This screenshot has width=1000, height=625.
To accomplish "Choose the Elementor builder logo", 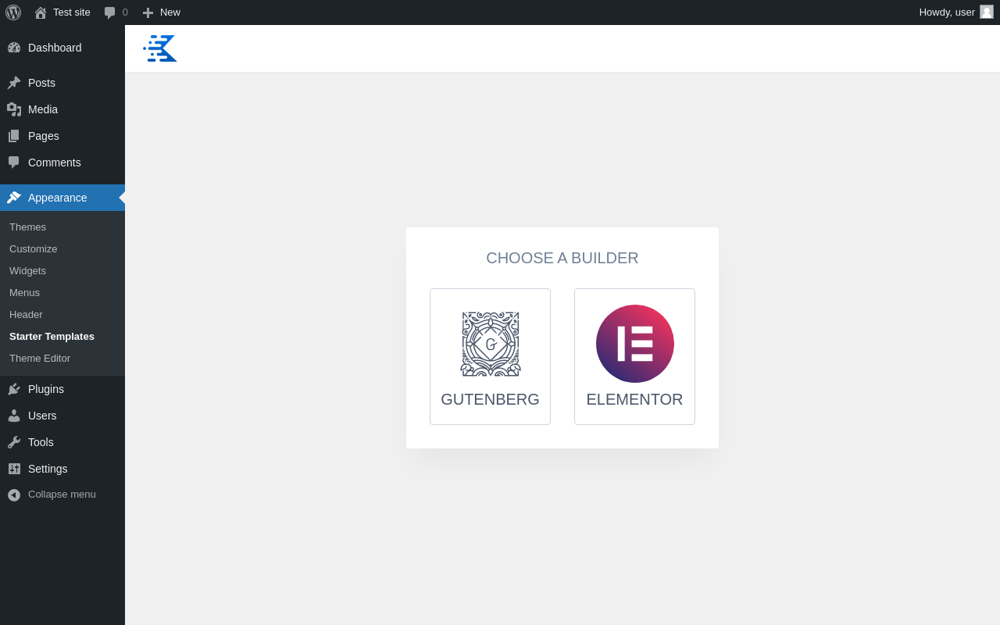I will 635,344.
